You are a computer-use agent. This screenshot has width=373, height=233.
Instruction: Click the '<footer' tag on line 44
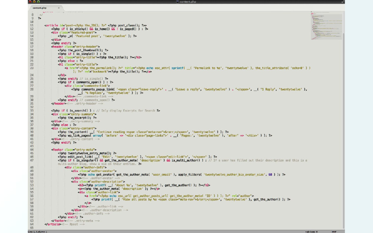[x=57, y=150]
